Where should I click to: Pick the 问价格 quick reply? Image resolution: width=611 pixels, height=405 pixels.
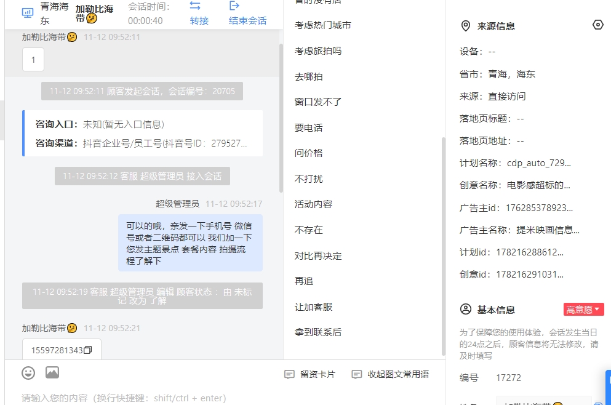coord(309,153)
